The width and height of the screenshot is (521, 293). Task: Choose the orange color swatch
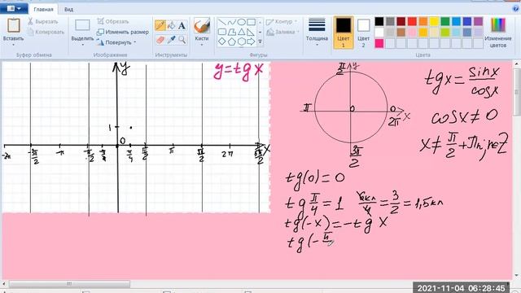(423, 22)
